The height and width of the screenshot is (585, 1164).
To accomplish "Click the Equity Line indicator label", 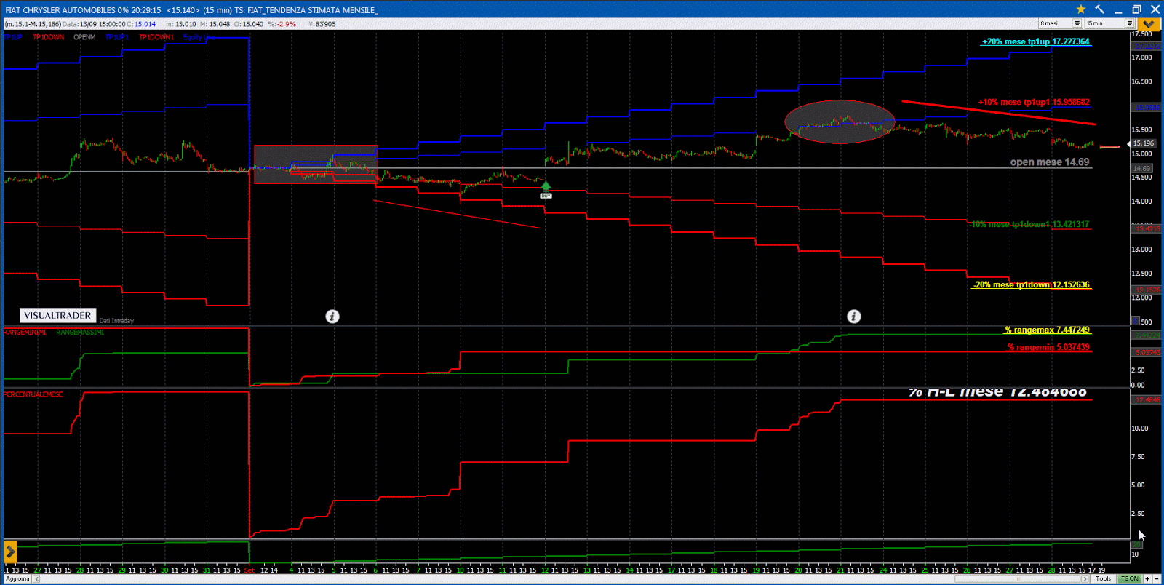I will pyautogui.click(x=199, y=37).
